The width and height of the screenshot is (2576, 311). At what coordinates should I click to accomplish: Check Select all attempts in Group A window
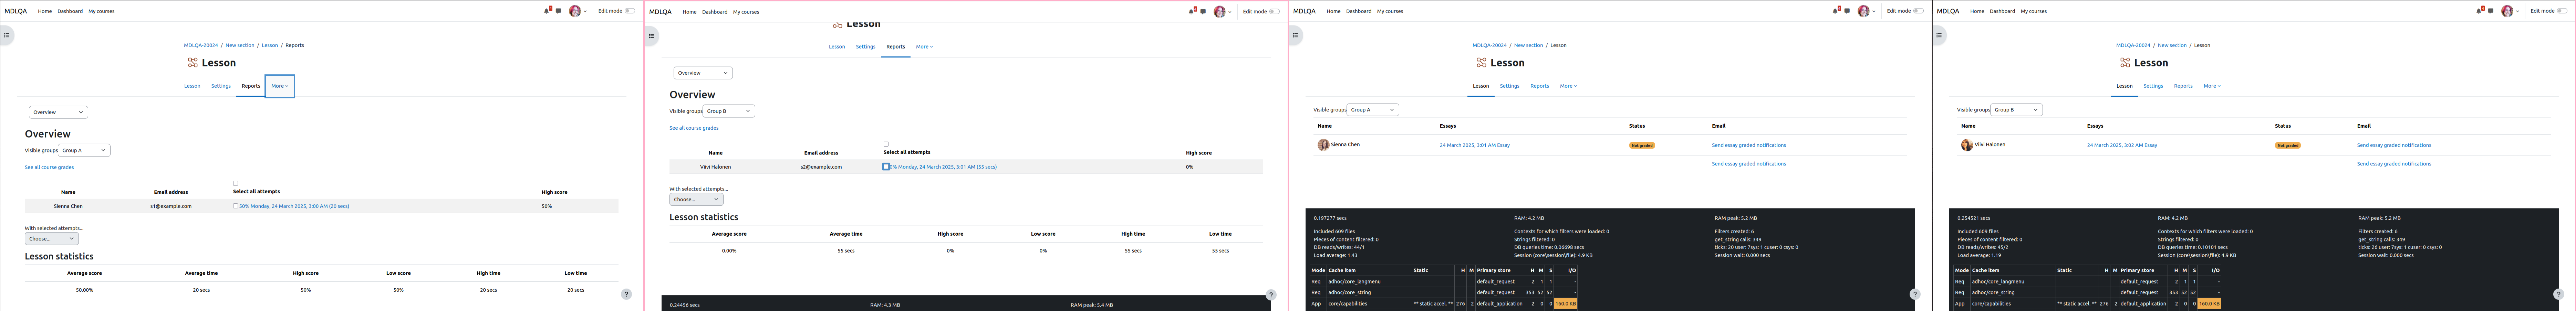coord(236,183)
